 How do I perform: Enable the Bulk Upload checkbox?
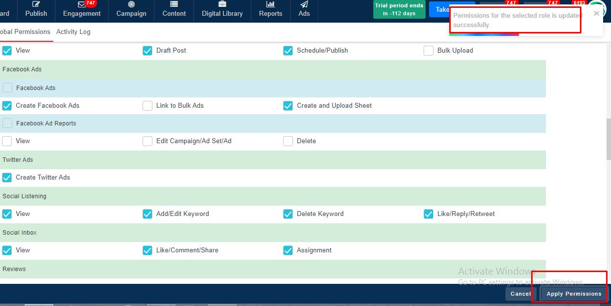(x=429, y=51)
